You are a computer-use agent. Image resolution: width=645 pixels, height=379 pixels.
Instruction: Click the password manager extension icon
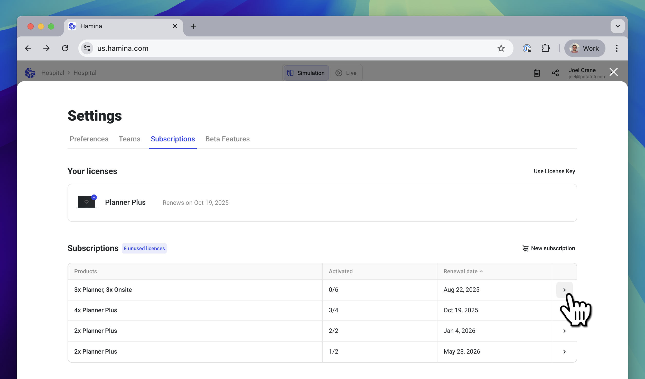point(527,48)
